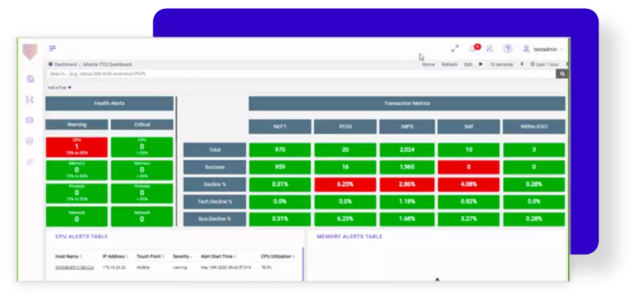Toggle the hamburger sidebar menu
This screenshot has width=641, height=300.
(x=53, y=49)
